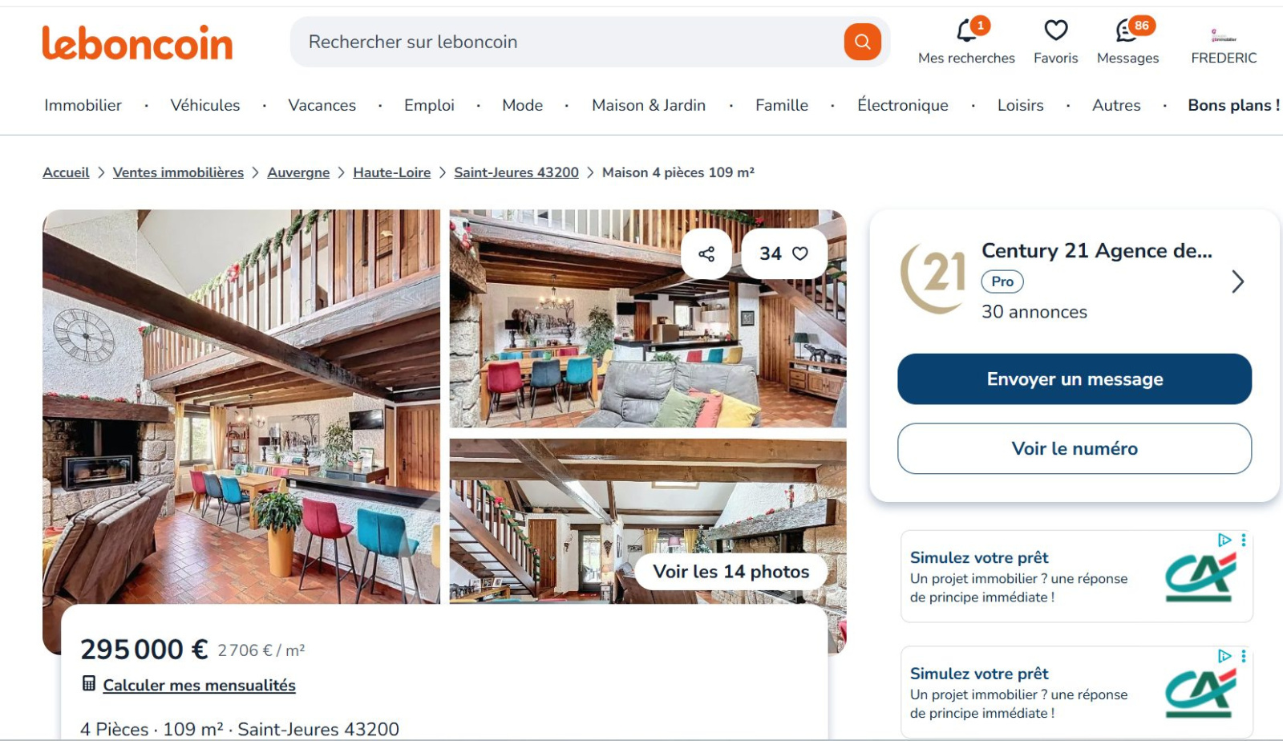This screenshot has height=741, width=1283.
Task: Open Messages speech bubble icon
Action: coord(1127,30)
